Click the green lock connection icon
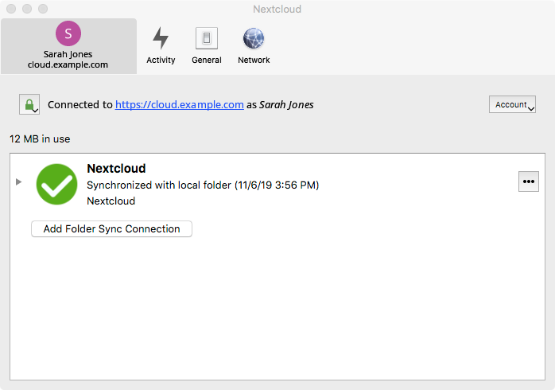The width and height of the screenshot is (555, 390). pos(29,104)
